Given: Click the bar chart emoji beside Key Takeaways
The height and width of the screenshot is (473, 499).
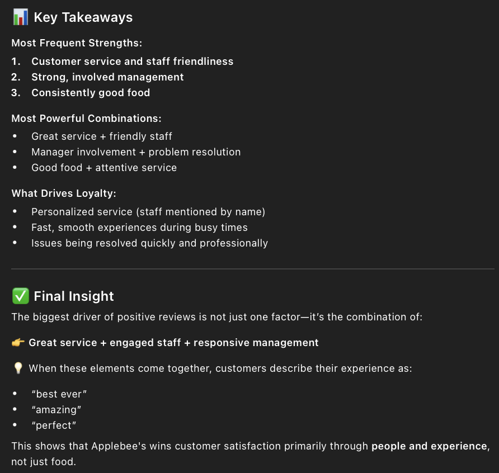Looking at the screenshot, I should (x=20, y=17).
